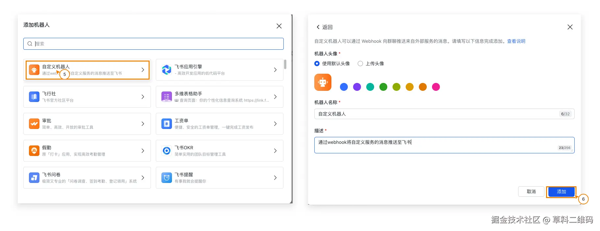Click the 便捷、安全的工资单管理 description

214,127
